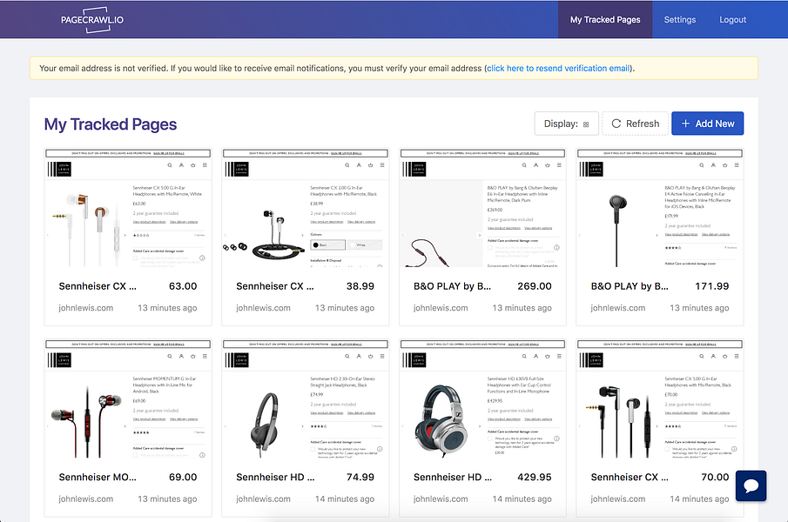Image resolution: width=788 pixels, height=522 pixels.
Task: Open the Sennheiser MO... 69.00 card thumbnail
Action: 128,399
